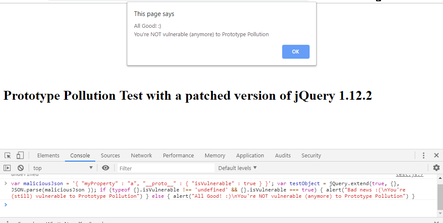Click the test.js source link
This screenshot has height=223, width=443.
point(409,175)
